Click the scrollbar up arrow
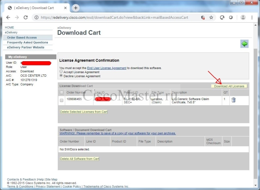Image resolution: width=260 pixels, height=190 pixels. point(255,25)
